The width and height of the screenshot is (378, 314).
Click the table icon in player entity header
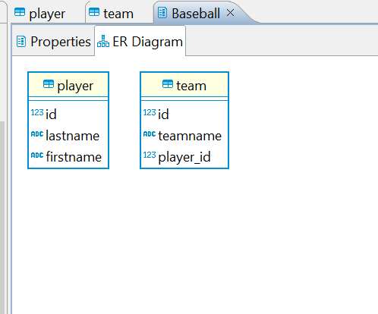pyautogui.click(x=49, y=84)
